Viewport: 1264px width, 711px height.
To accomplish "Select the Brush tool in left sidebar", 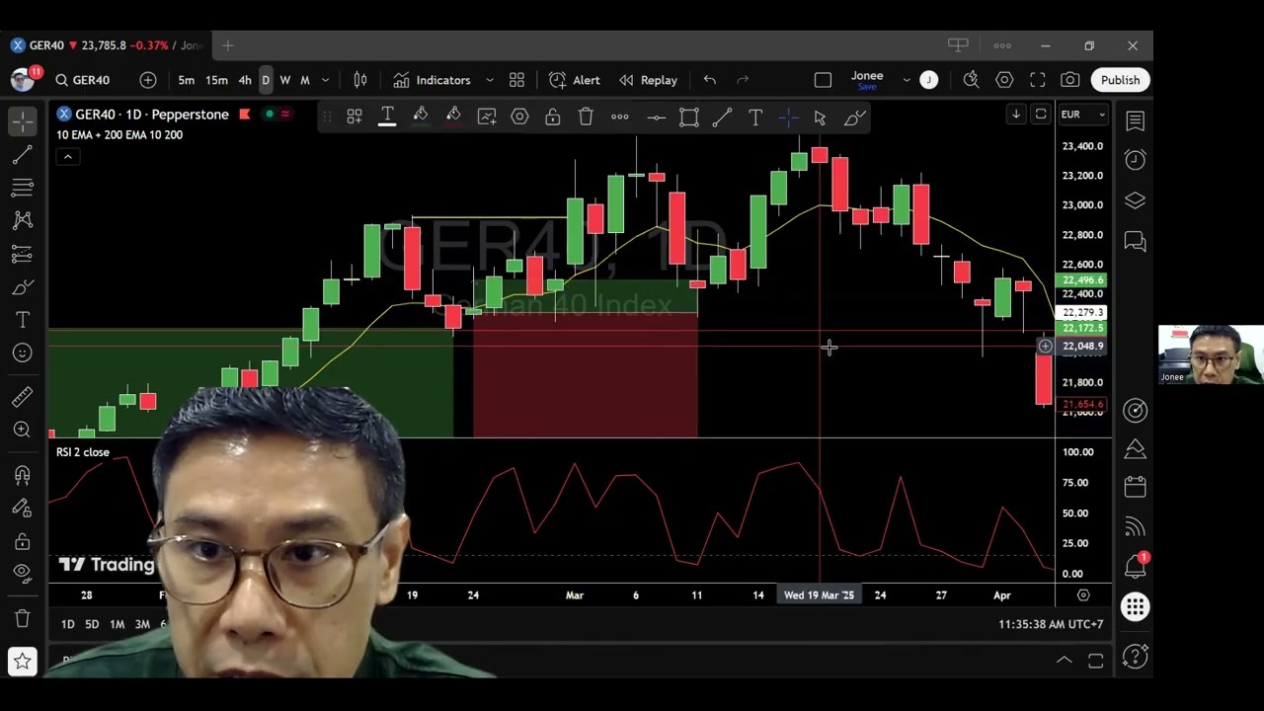I will pyautogui.click(x=22, y=287).
